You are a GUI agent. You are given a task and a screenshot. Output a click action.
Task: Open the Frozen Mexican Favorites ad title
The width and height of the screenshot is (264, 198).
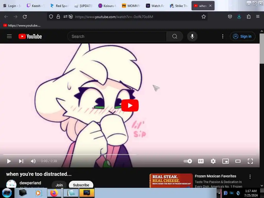pos(216,176)
